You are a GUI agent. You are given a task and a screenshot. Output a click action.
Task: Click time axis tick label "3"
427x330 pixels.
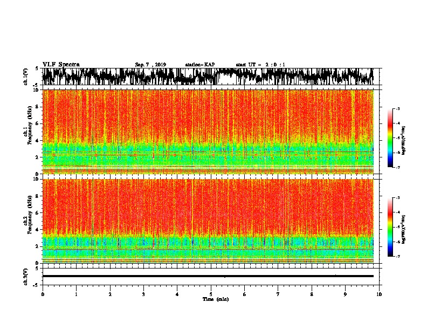[143, 294]
